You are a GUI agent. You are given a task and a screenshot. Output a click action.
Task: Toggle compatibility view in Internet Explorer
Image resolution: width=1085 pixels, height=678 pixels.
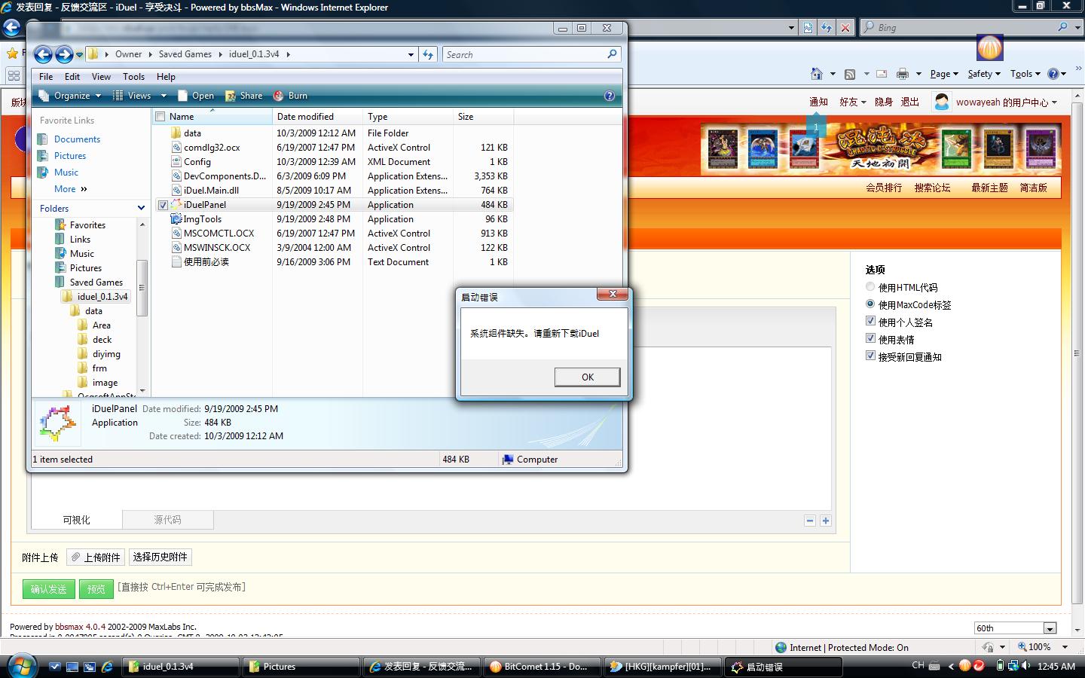point(808,27)
